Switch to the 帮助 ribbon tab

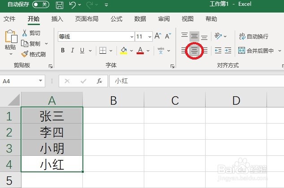tap(211, 19)
